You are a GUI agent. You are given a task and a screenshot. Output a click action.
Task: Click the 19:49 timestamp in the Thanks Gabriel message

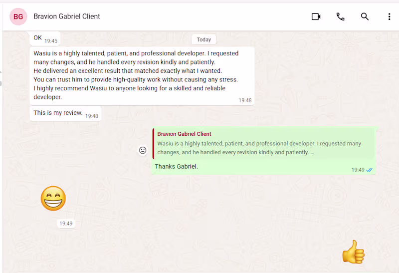coord(358,170)
